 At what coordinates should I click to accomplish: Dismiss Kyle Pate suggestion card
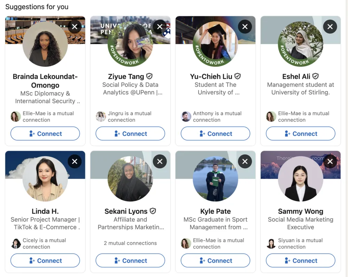(x=245, y=161)
